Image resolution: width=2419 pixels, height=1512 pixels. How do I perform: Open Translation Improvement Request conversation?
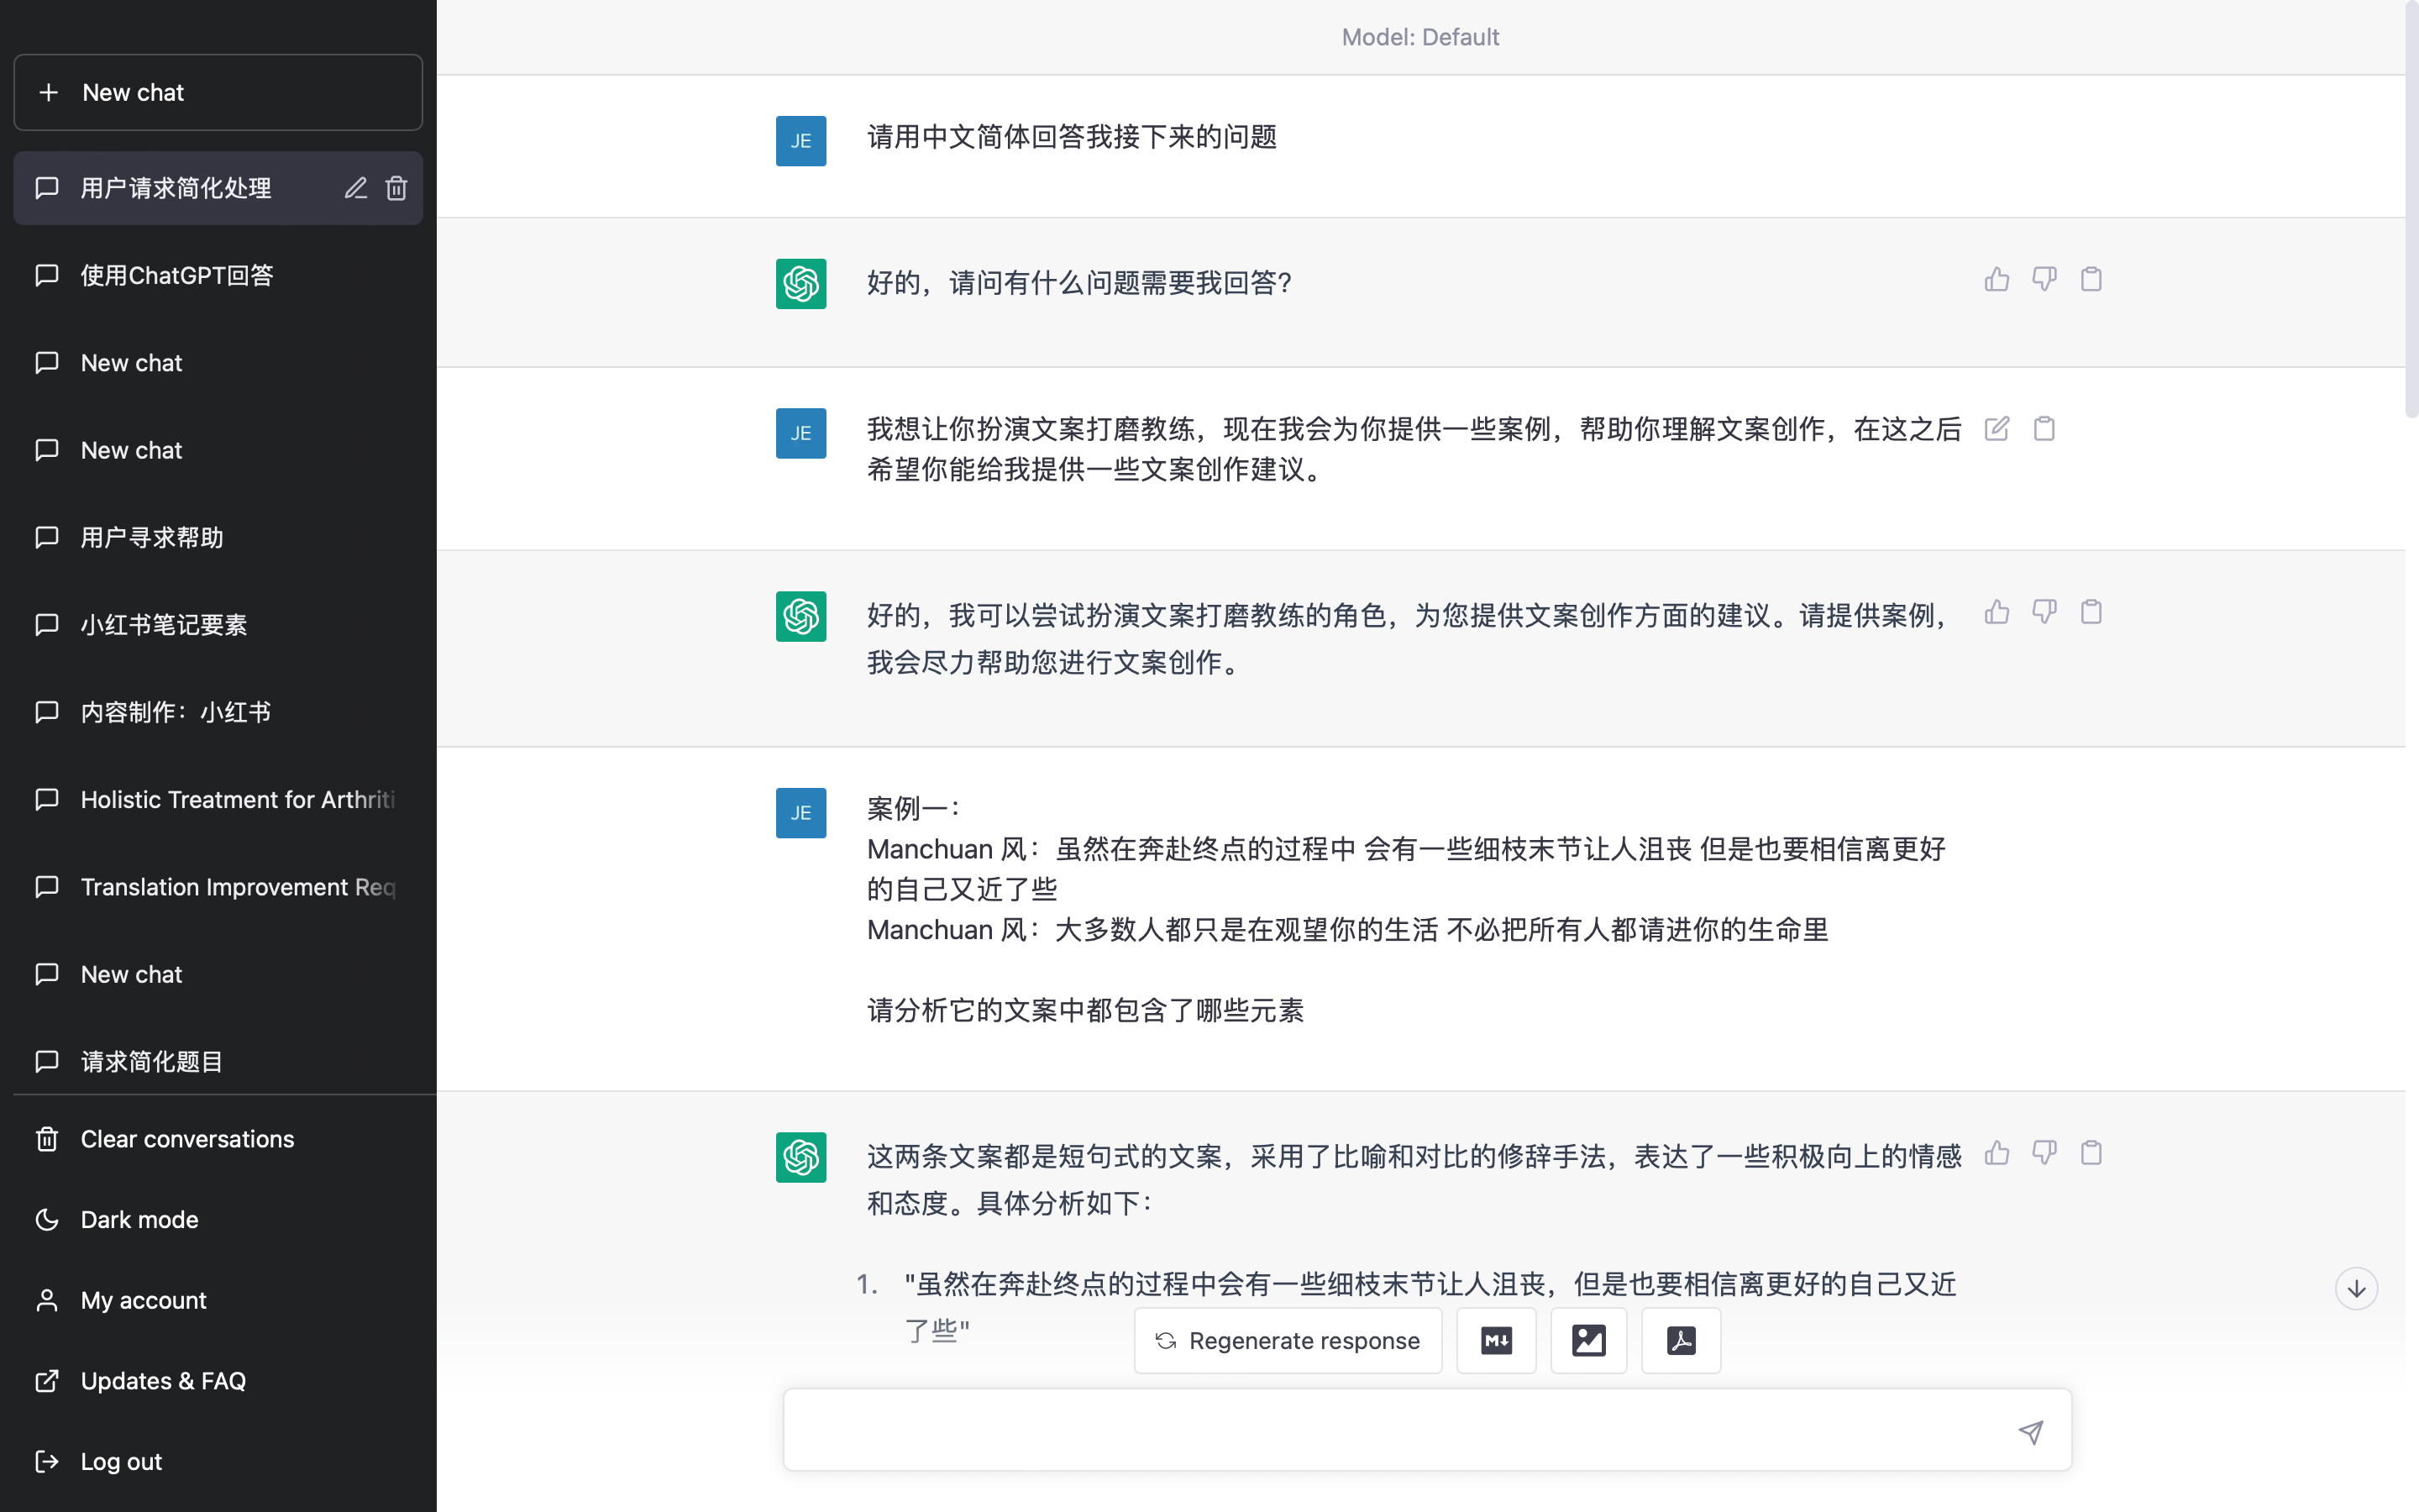point(218,886)
